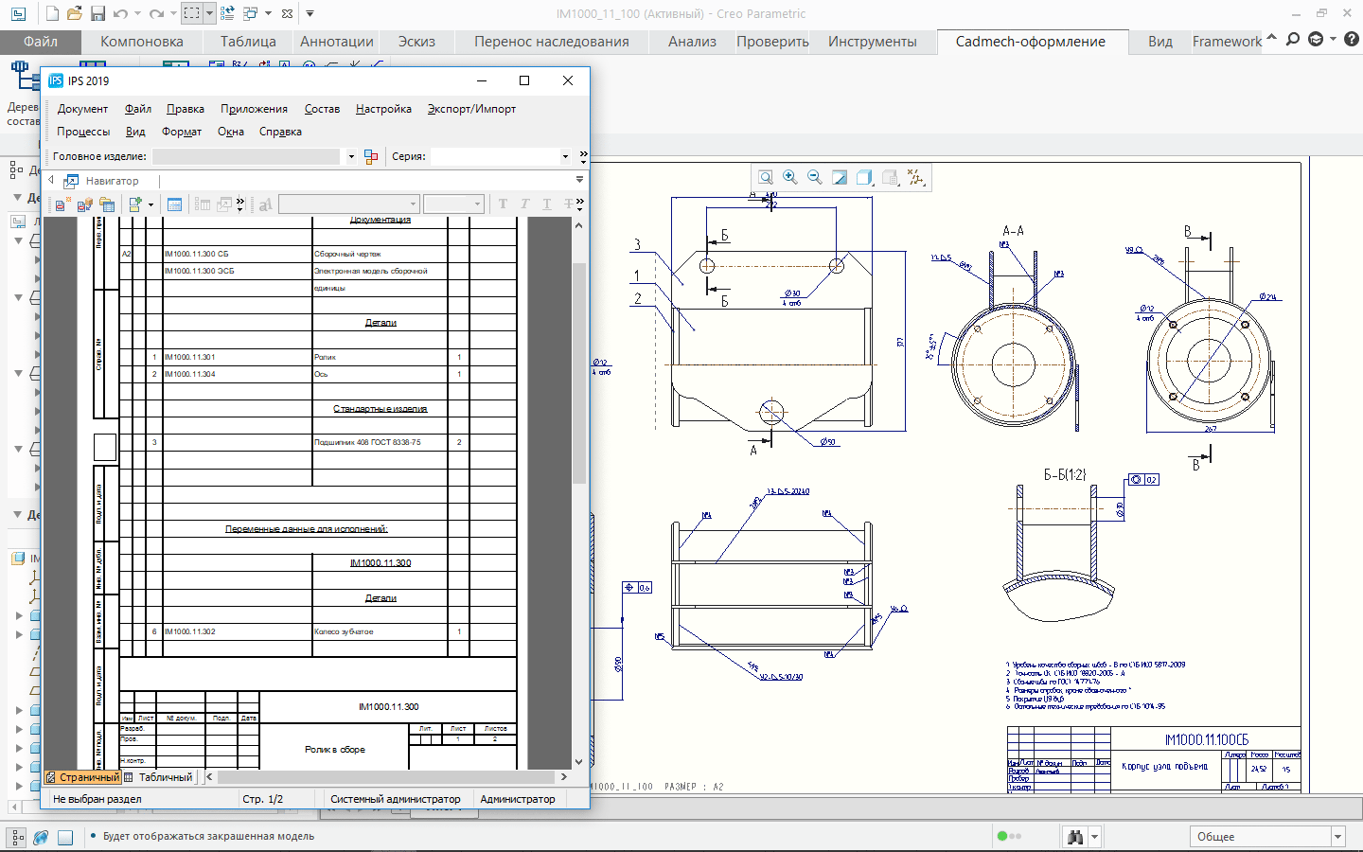Switch to the Аннотации ribbon tab
The height and width of the screenshot is (852, 1363).
click(x=336, y=42)
